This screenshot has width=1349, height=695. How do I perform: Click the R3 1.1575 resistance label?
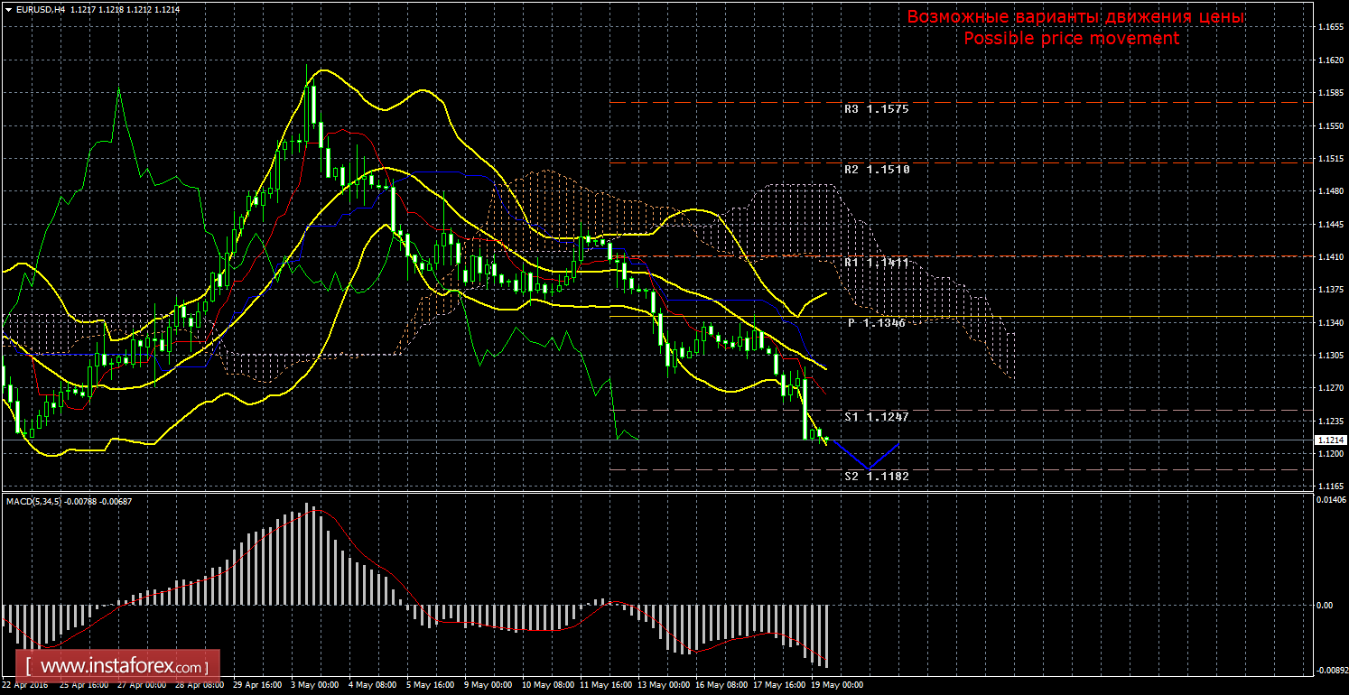(x=877, y=108)
